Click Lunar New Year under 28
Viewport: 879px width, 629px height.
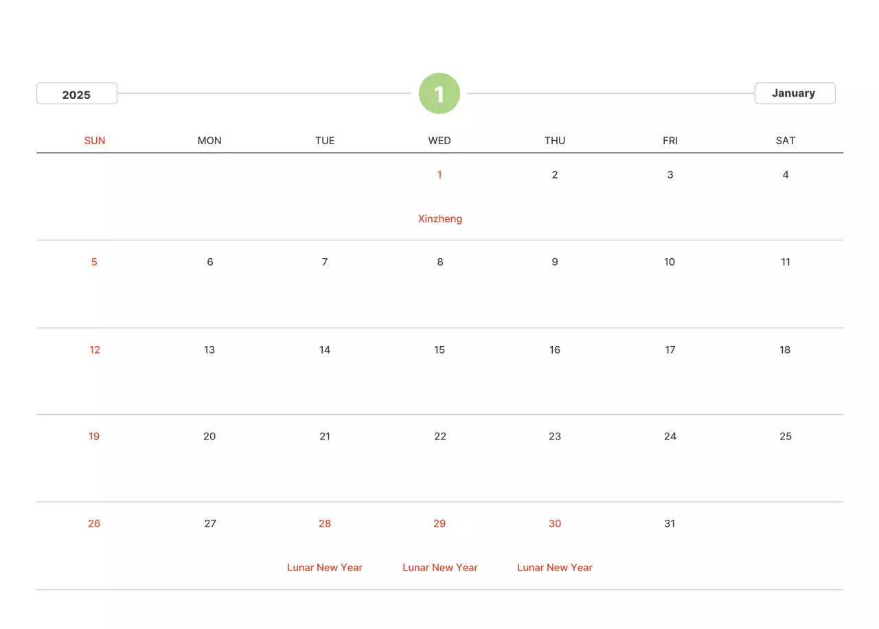[x=325, y=568]
